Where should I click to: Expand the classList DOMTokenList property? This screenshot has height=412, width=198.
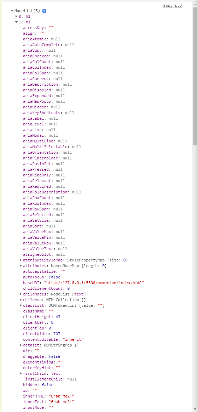pyautogui.click(x=21, y=305)
